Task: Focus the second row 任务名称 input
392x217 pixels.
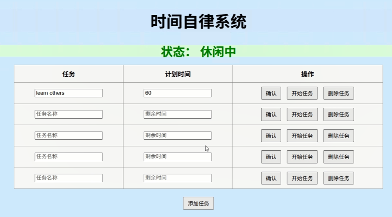Action: [68, 114]
